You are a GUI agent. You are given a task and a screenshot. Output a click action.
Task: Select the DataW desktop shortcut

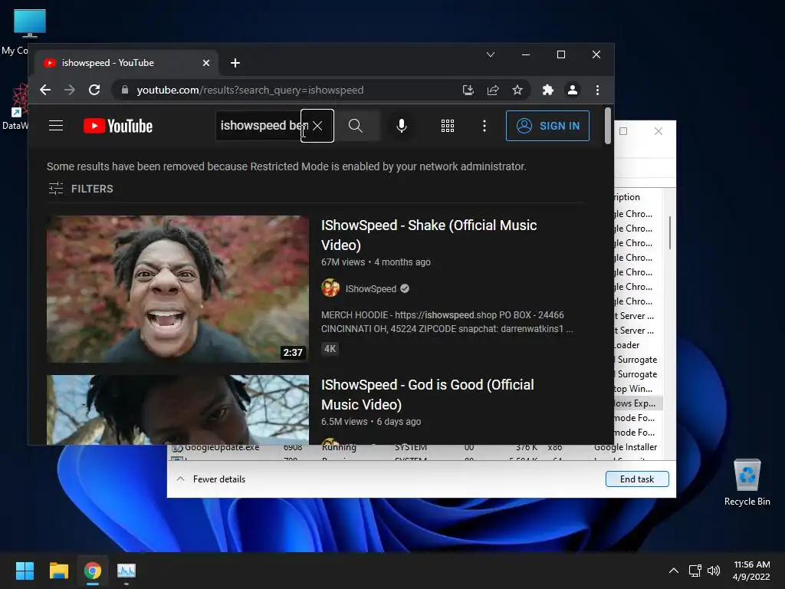pos(15,107)
